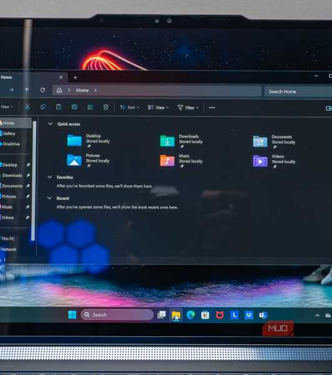Viewport: 332px width, 375px height.
Task: Select Network in the navigation pane
Action: 9,249
